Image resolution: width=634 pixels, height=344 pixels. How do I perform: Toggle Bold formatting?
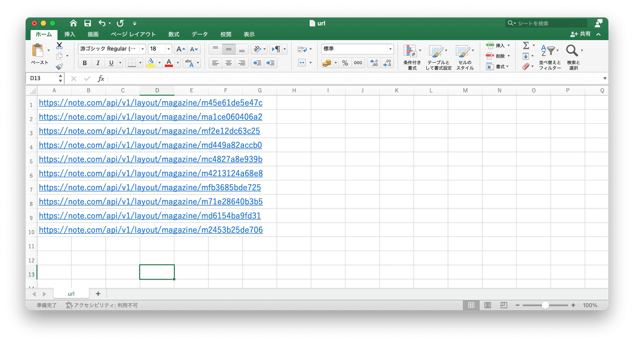click(85, 63)
